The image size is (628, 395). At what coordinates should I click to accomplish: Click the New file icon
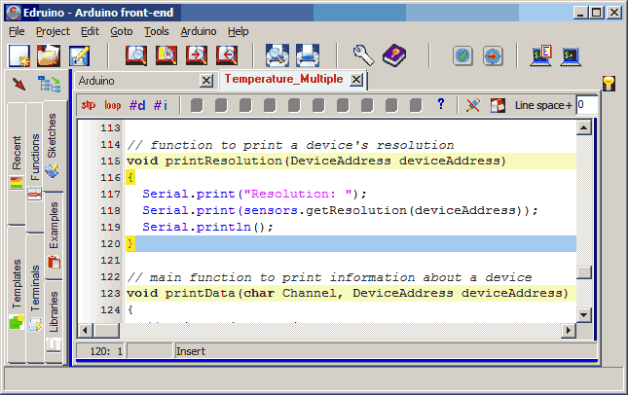click(x=19, y=55)
